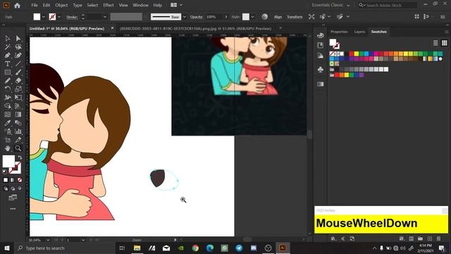Open the Object menu
This screenshot has height=254, width=451.
tap(61, 5)
